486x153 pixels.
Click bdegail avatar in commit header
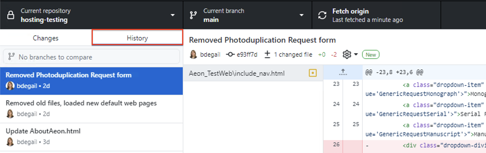coord(193,54)
